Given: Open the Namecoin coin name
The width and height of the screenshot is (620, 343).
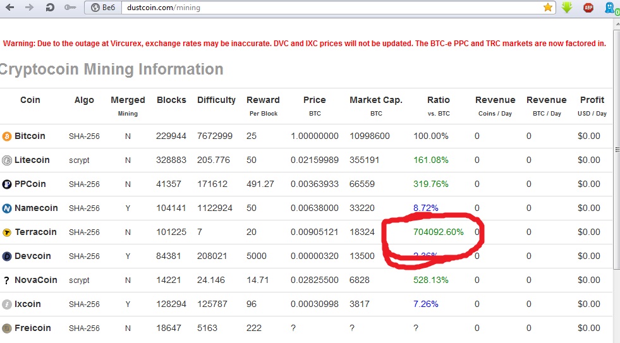Looking at the screenshot, I should point(36,208).
